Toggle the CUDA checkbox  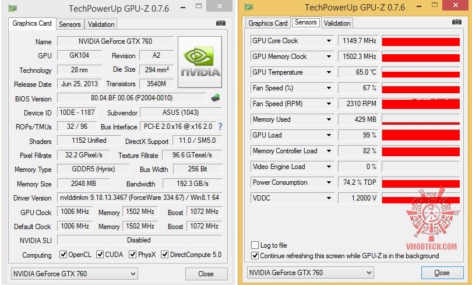(x=100, y=255)
